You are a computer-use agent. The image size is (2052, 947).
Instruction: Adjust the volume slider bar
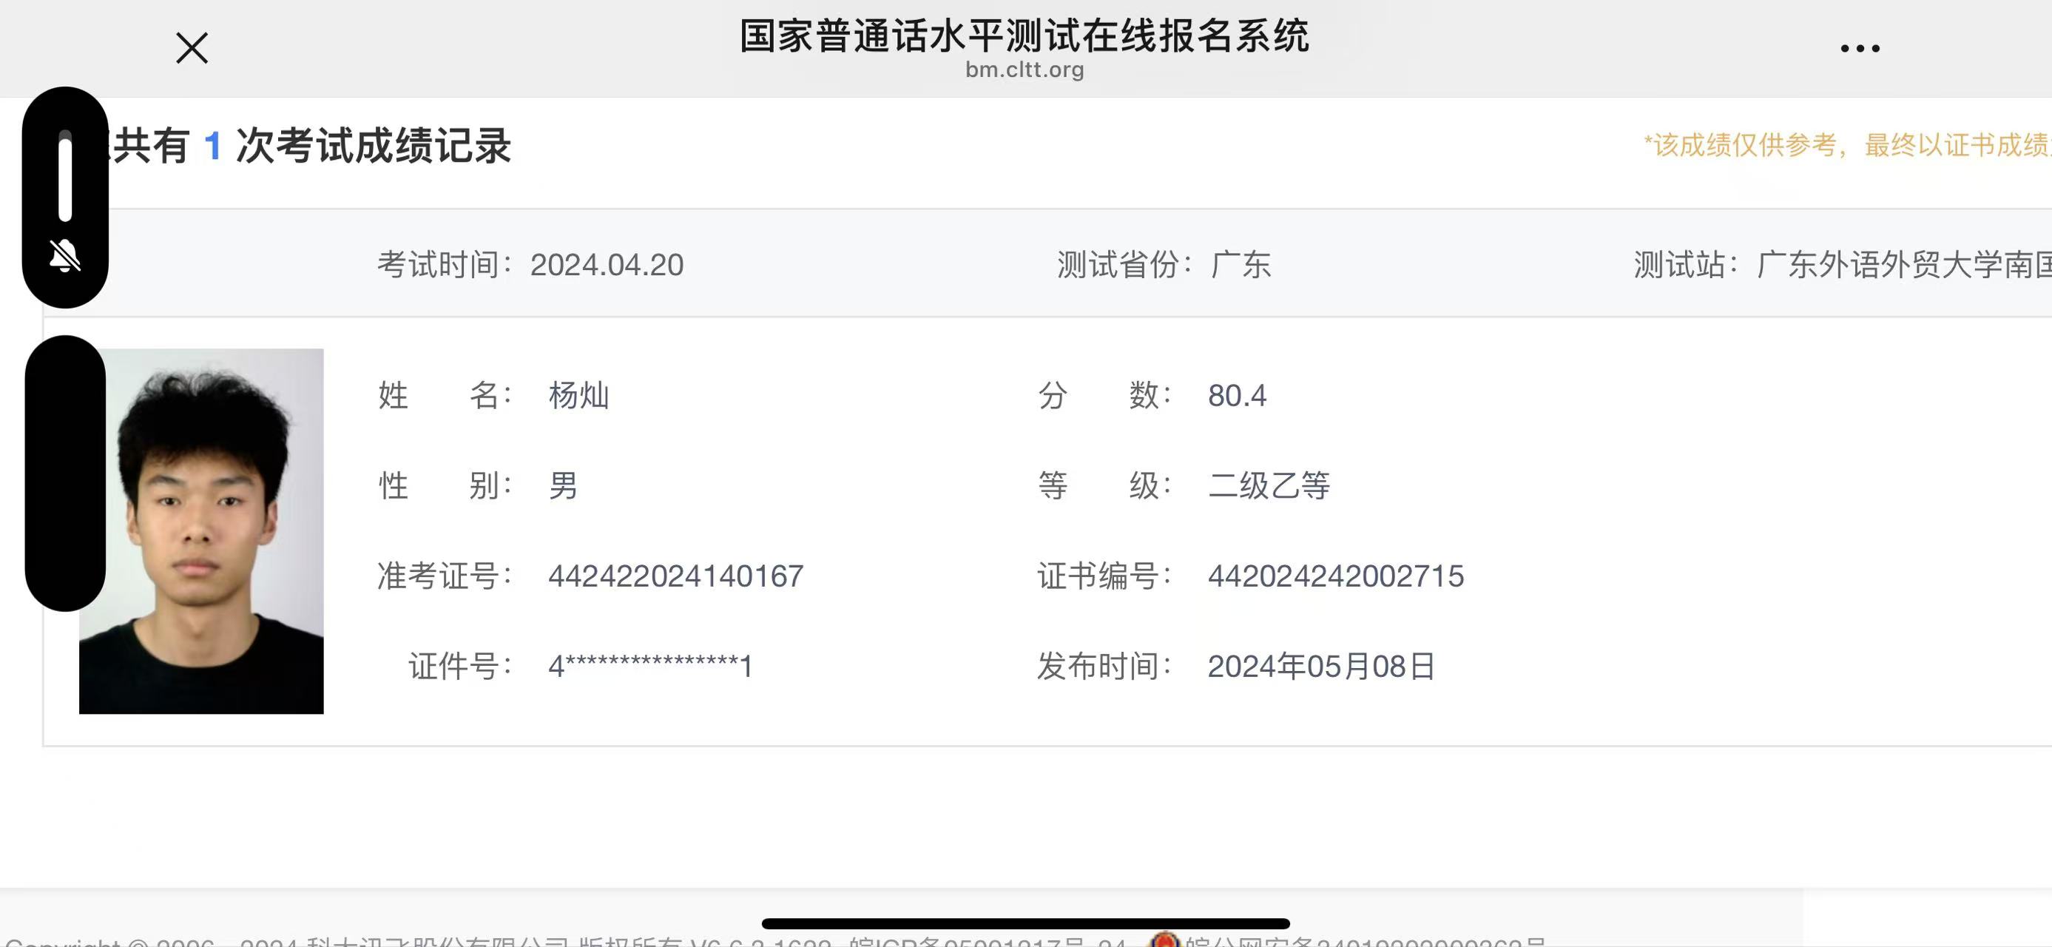point(65,177)
